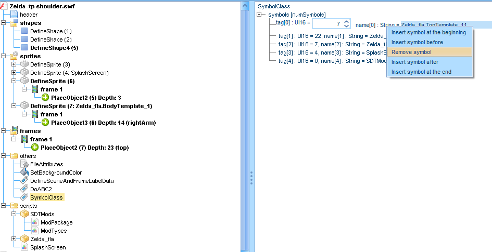Viewport: 492px width, 252px height.
Task: Click the FileAttributes icon under others
Action: click(x=24, y=164)
